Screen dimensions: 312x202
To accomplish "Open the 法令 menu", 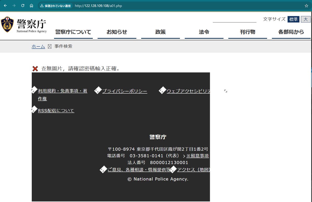I will [204, 32].
